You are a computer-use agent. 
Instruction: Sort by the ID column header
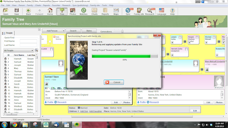(x=9, y=55)
